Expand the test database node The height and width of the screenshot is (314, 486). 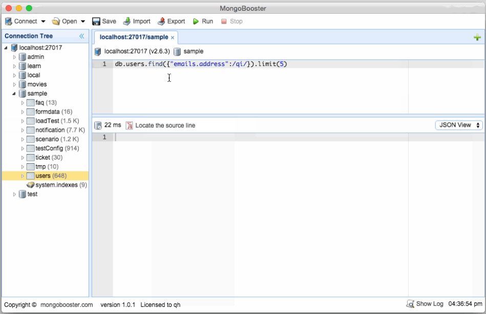(14, 194)
